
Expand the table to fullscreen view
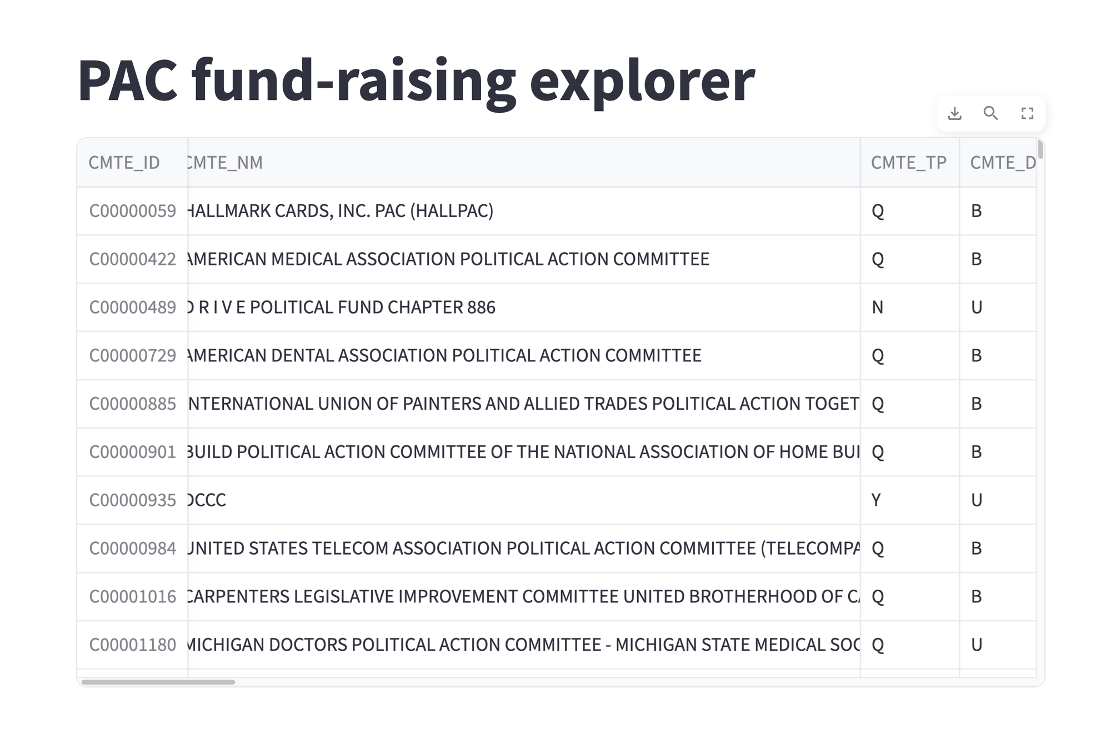[x=1027, y=113]
